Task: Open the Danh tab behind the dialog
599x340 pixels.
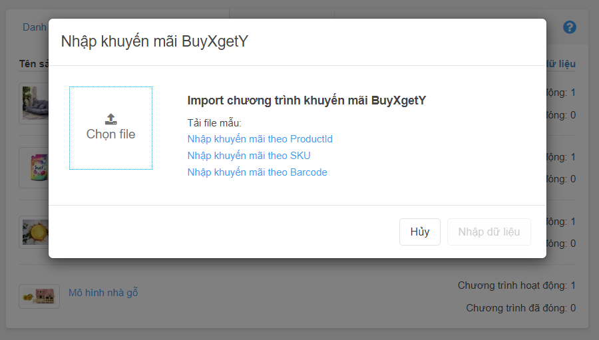Action: (35, 27)
